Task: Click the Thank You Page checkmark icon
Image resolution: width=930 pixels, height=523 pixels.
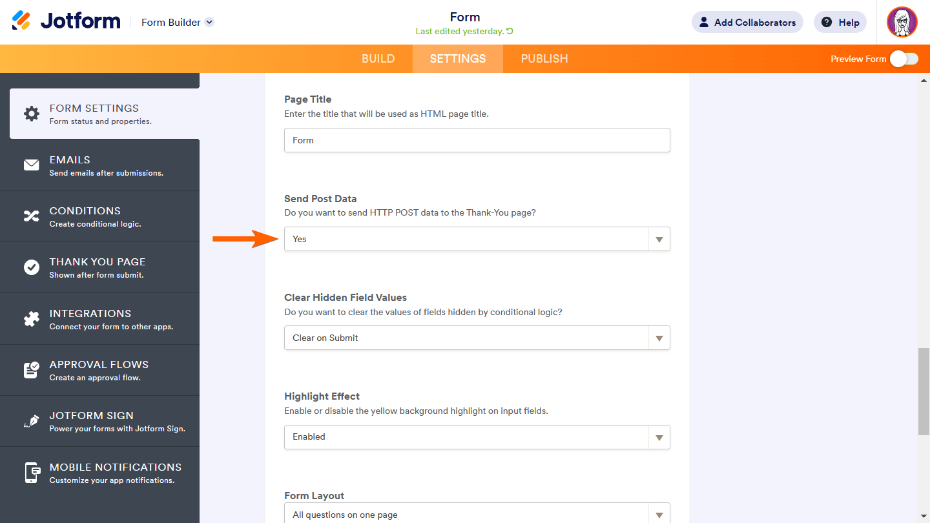Action: pos(31,267)
